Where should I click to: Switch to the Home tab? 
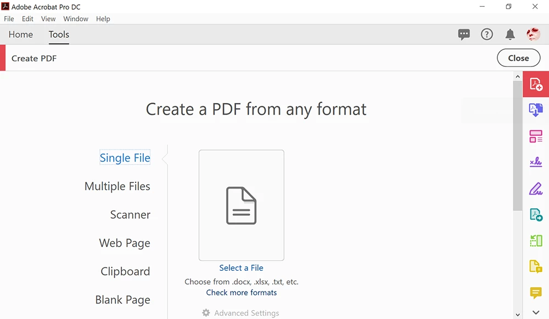click(x=21, y=34)
